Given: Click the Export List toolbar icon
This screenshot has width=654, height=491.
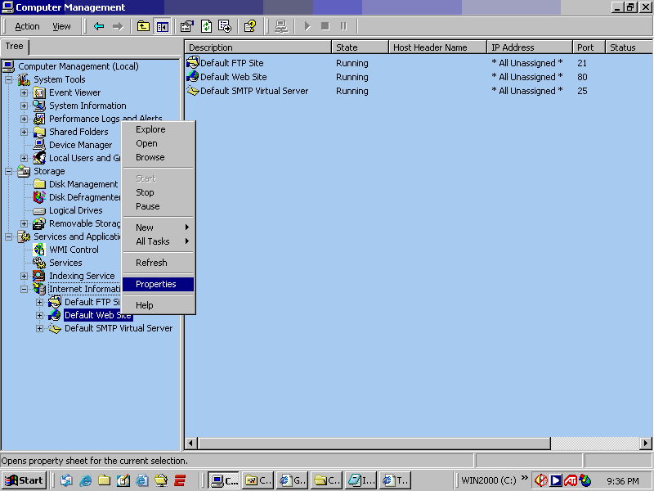Looking at the screenshot, I should coord(225,26).
